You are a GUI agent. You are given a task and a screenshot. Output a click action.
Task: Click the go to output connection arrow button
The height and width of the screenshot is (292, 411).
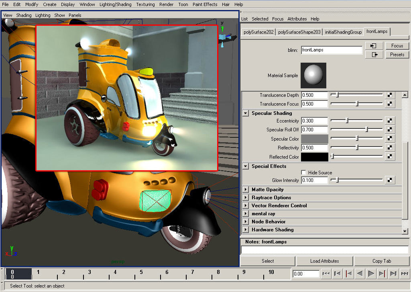pos(374,55)
